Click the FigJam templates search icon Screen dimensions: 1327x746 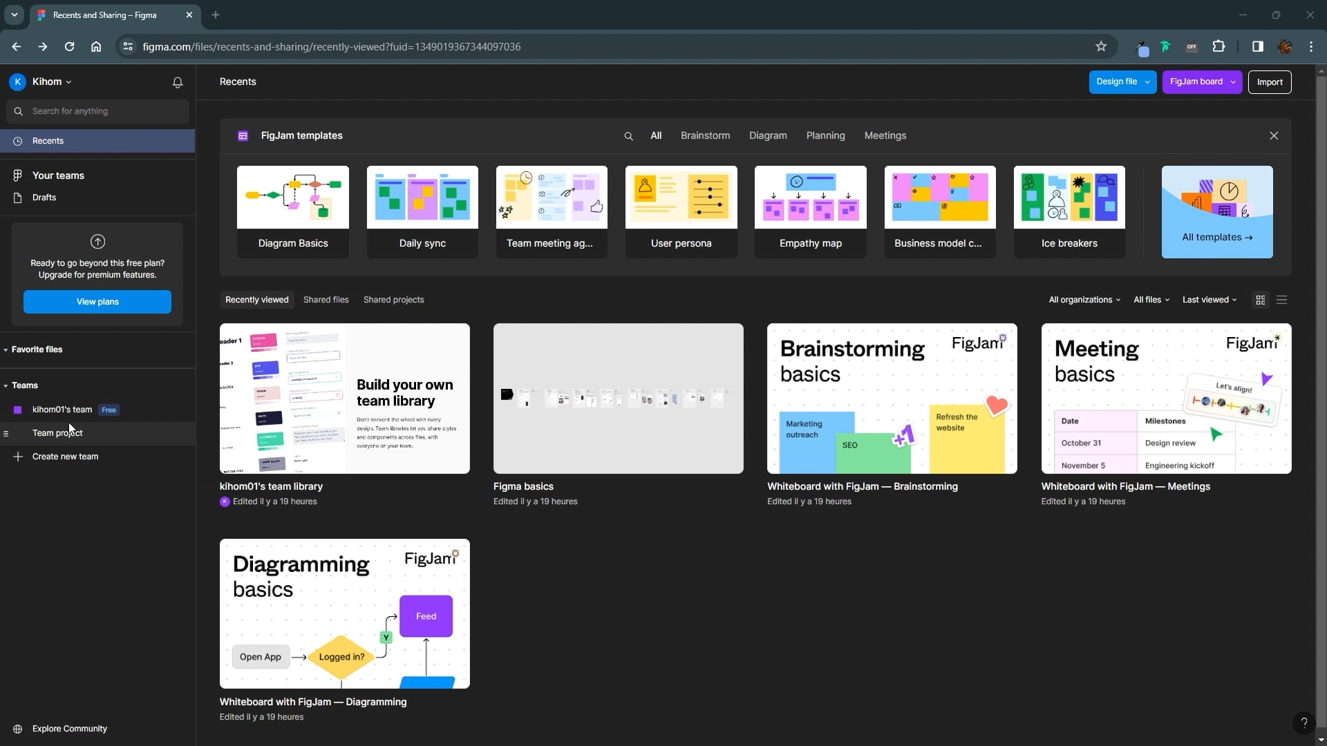pos(628,136)
